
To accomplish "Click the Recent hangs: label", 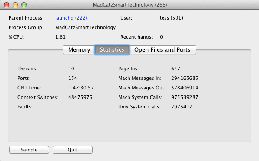I will click(136, 37).
